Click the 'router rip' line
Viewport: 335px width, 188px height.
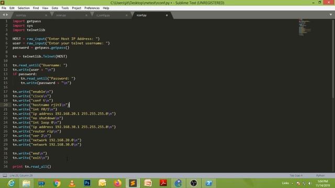pos(37,131)
